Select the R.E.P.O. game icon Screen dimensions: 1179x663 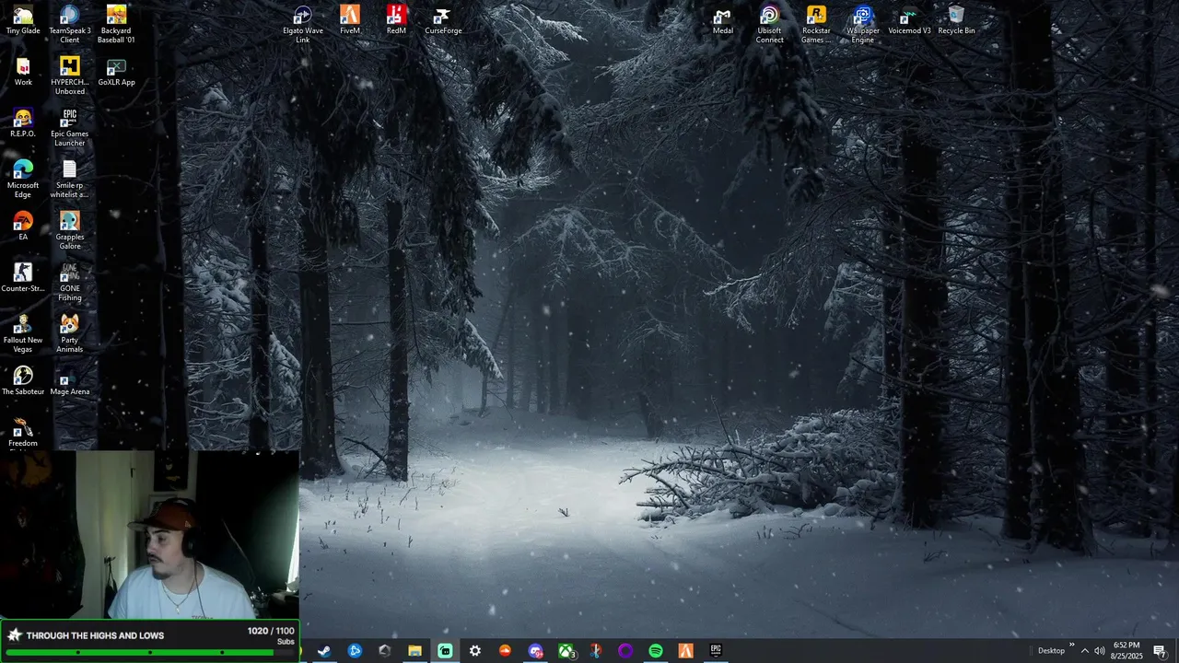tap(23, 123)
